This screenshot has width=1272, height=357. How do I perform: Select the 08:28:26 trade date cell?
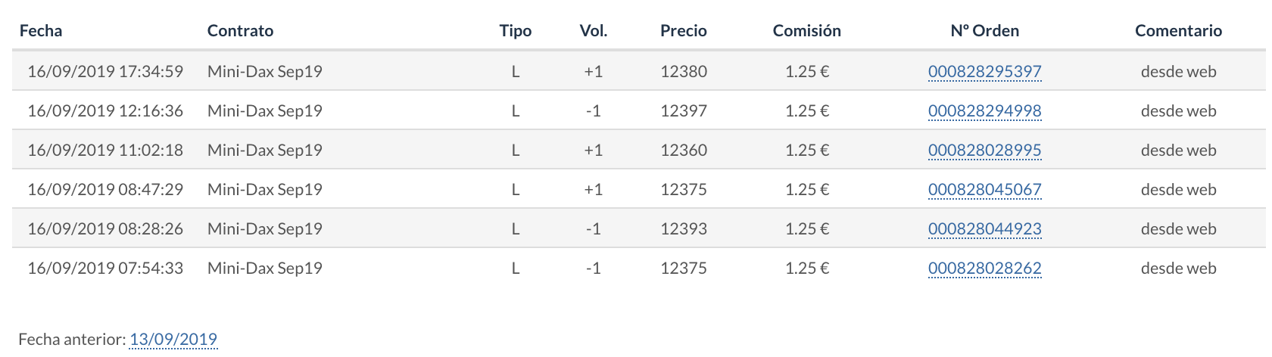[105, 229]
